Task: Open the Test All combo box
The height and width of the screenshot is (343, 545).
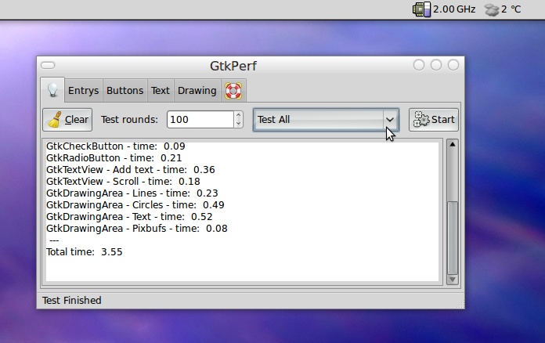Action: point(326,120)
